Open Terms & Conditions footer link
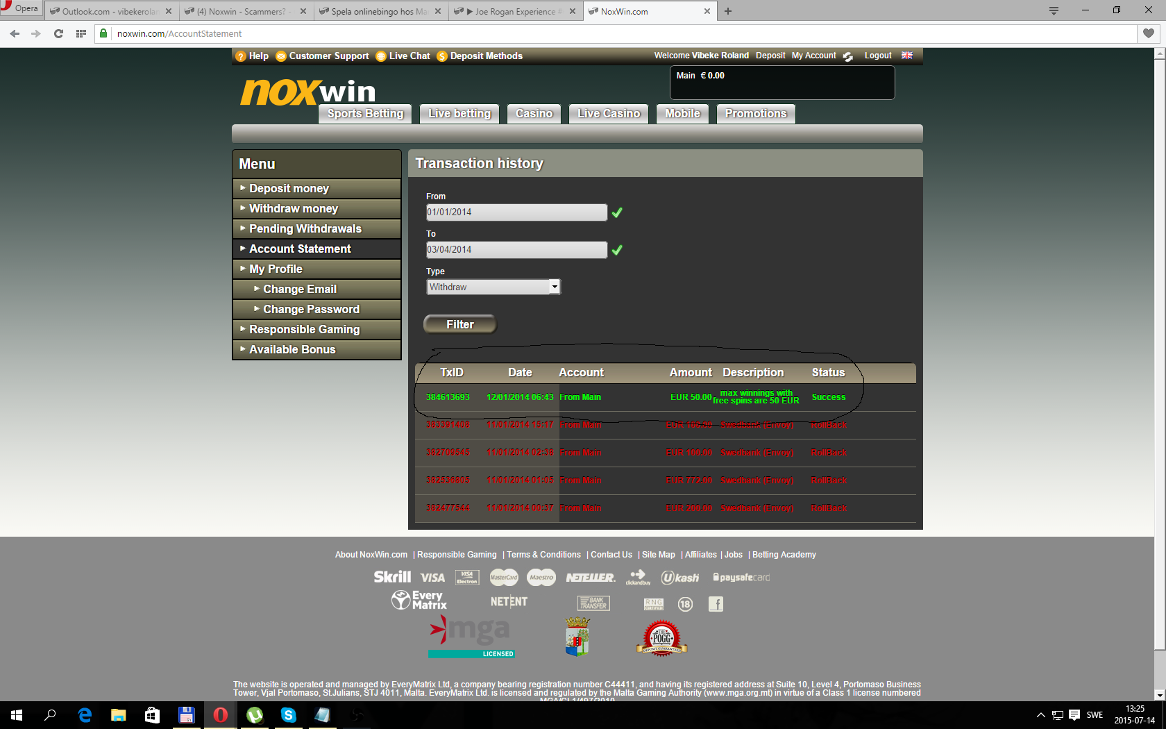 coord(543,555)
